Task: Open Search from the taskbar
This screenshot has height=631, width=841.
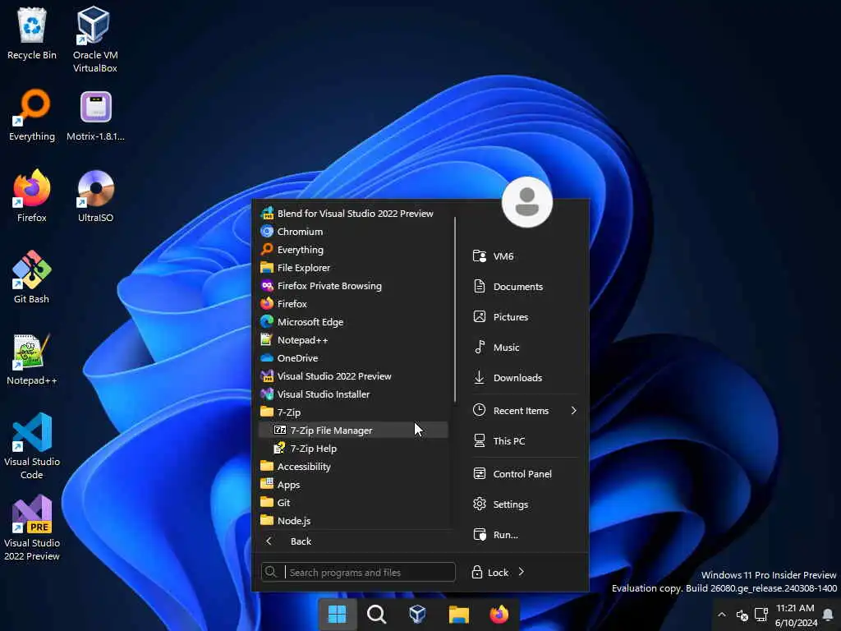Action: (376, 614)
